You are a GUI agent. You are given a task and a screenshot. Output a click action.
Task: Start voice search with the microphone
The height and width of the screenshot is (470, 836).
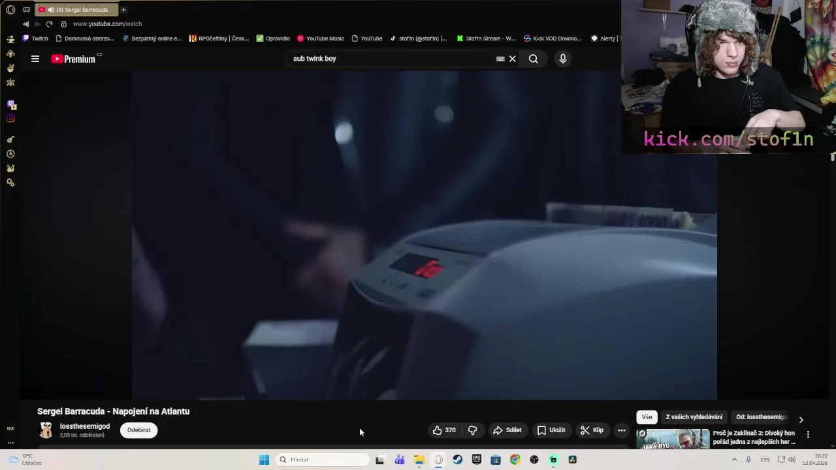tap(563, 59)
